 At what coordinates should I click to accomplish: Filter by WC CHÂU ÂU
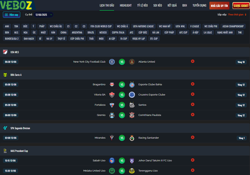pyautogui.click(x=56, y=26)
